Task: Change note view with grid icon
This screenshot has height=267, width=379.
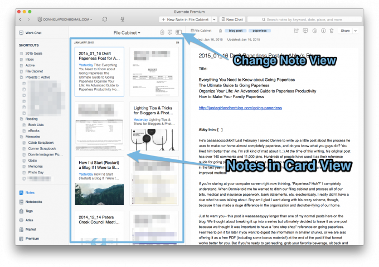Action: pos(178,32)
